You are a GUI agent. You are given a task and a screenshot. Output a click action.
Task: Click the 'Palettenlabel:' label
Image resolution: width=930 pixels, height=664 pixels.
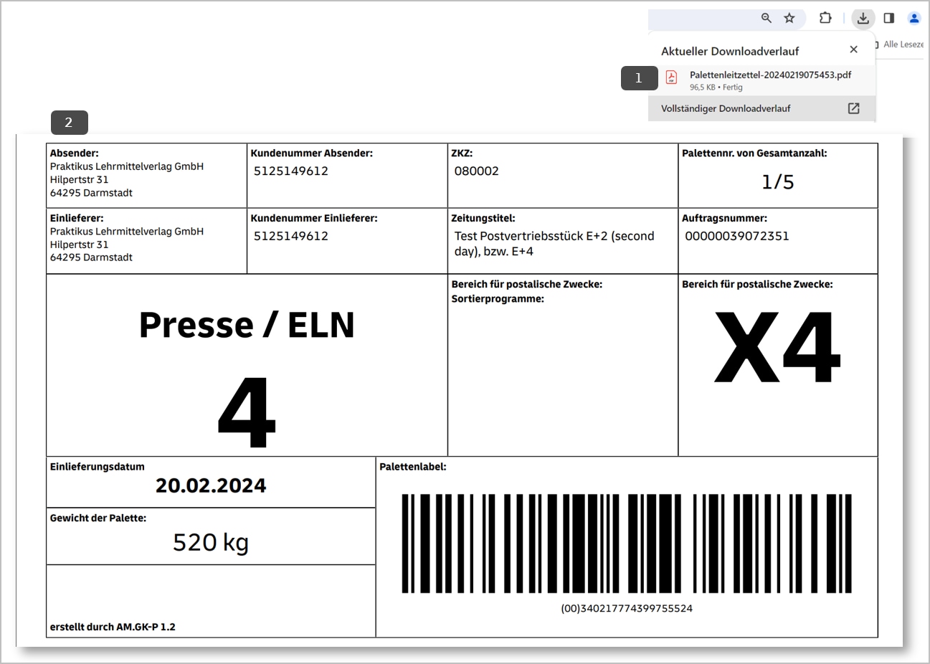[413, 467]
